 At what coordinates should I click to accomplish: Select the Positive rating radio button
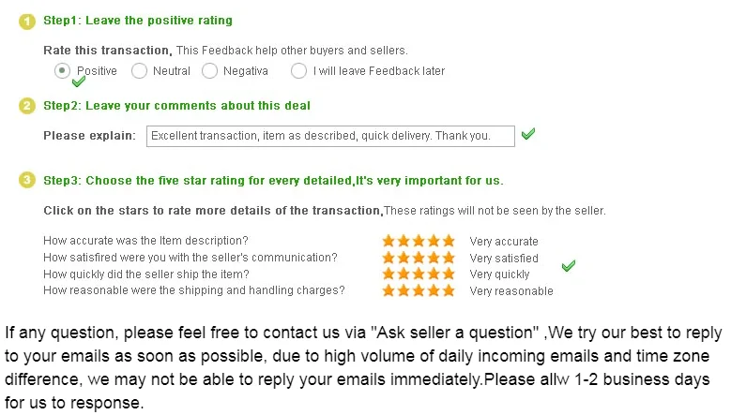tap(62, 70)
